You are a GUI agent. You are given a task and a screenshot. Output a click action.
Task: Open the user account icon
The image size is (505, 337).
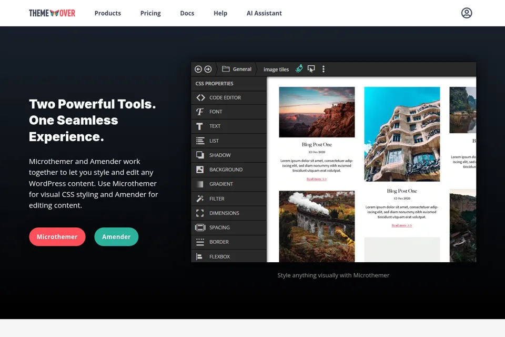pos(467,13)
